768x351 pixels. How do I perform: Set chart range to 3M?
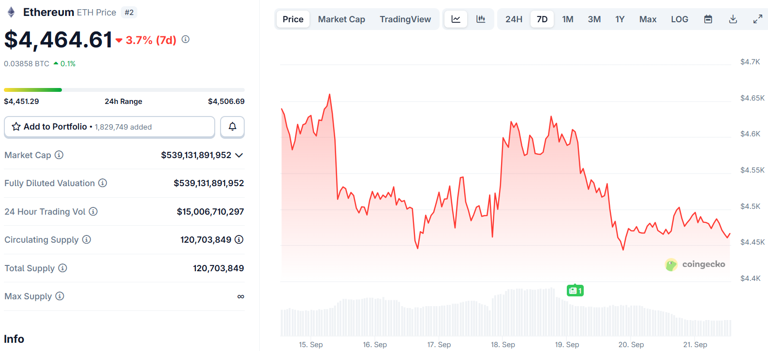594,19
